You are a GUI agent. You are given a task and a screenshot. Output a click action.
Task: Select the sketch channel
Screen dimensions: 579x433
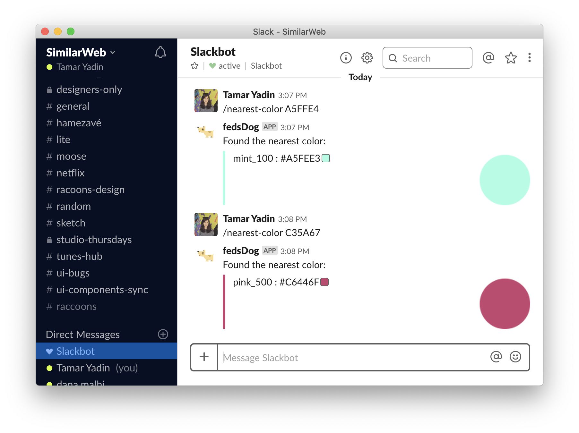pyautogui.click(x=106, y=223)
